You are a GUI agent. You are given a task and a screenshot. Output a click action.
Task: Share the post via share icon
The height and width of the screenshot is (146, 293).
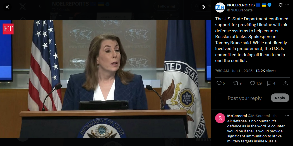point(285,83)
